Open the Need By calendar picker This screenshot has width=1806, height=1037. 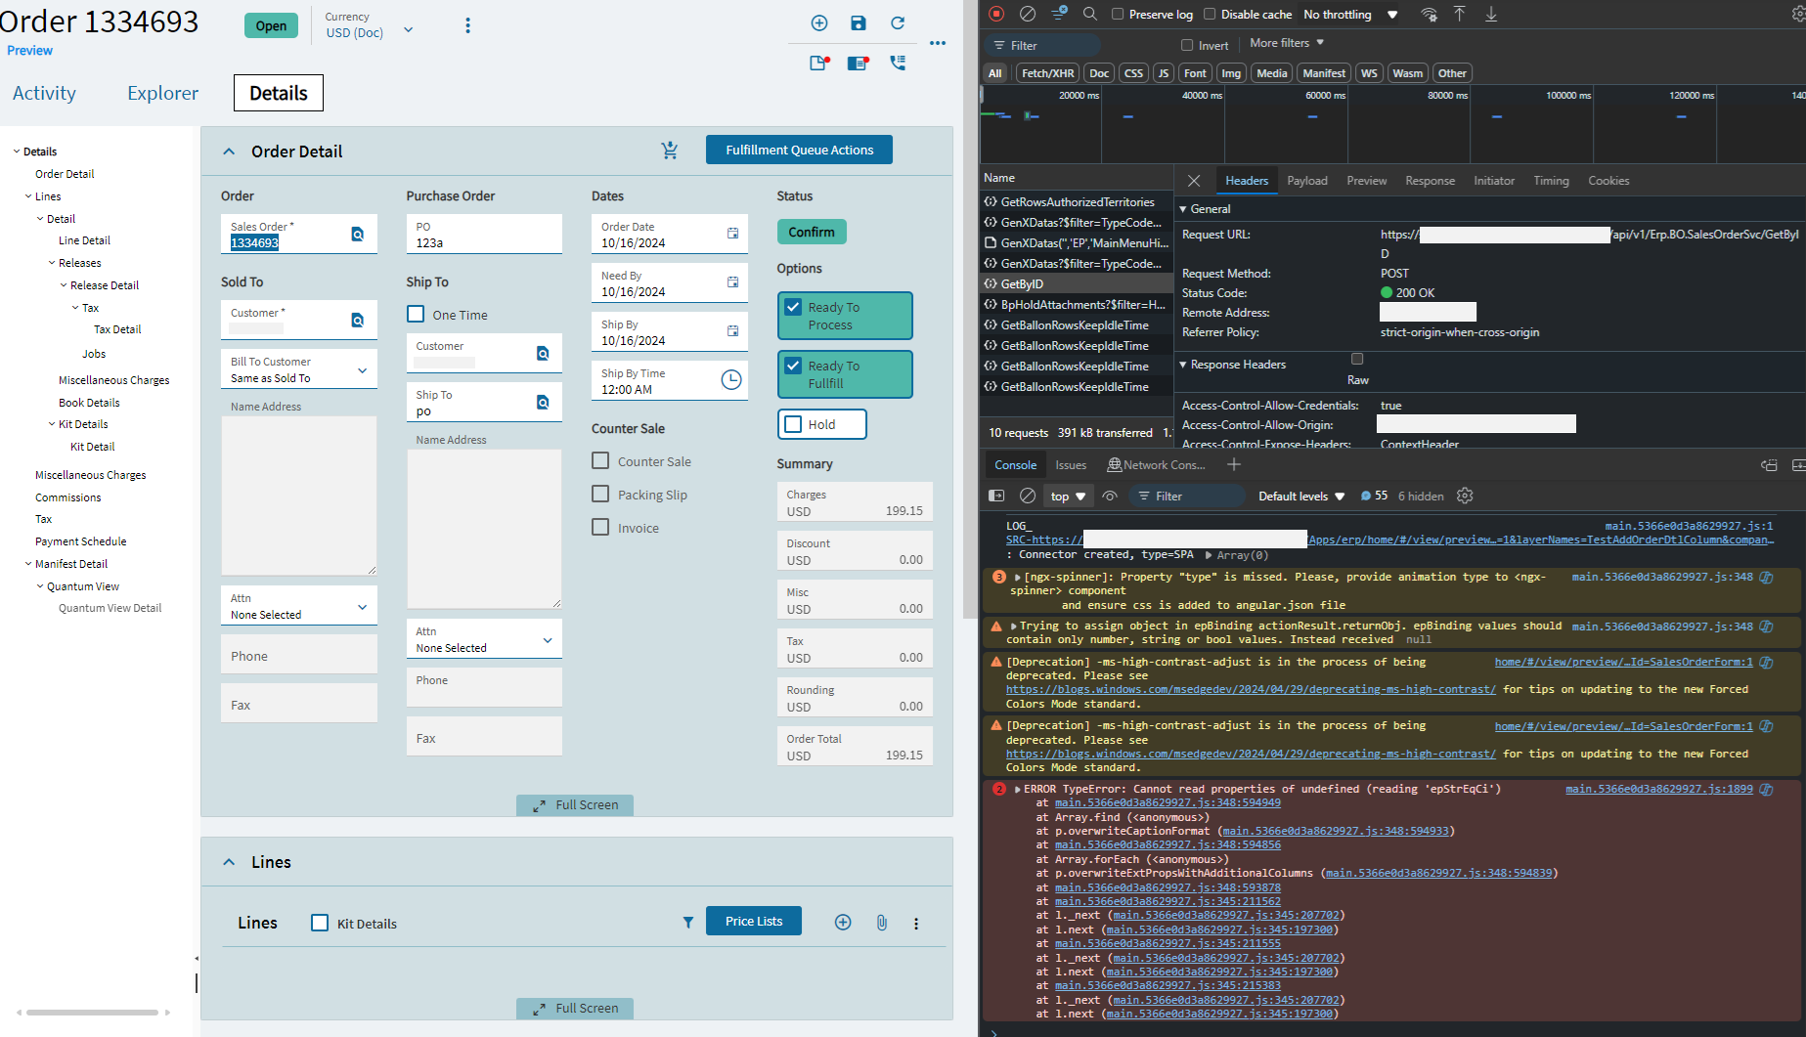(732, 282)
